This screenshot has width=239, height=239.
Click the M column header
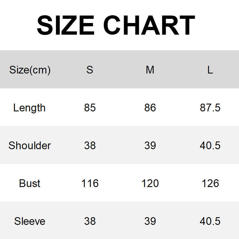pyautogui.click(x=150, y=70)
